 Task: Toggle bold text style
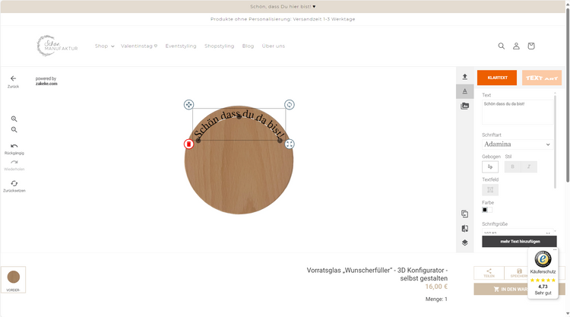point(512,166)
